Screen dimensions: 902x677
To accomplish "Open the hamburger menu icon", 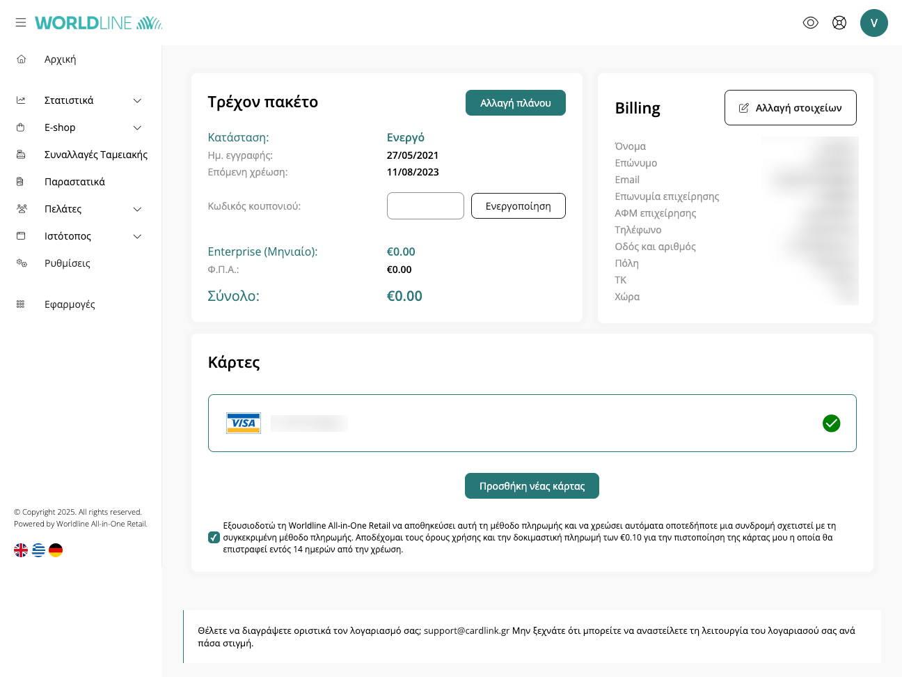I will pos(21,23).
